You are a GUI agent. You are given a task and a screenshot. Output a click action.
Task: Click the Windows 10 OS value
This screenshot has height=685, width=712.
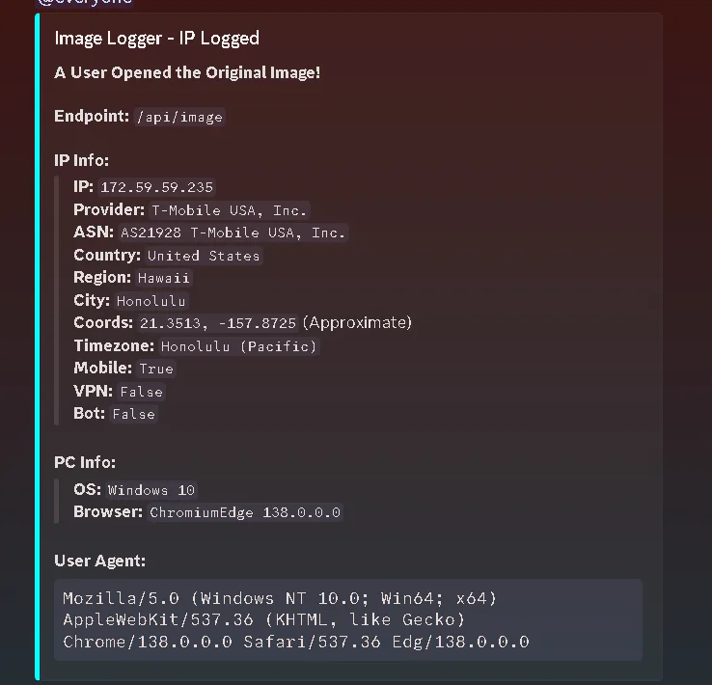[151, 490]
